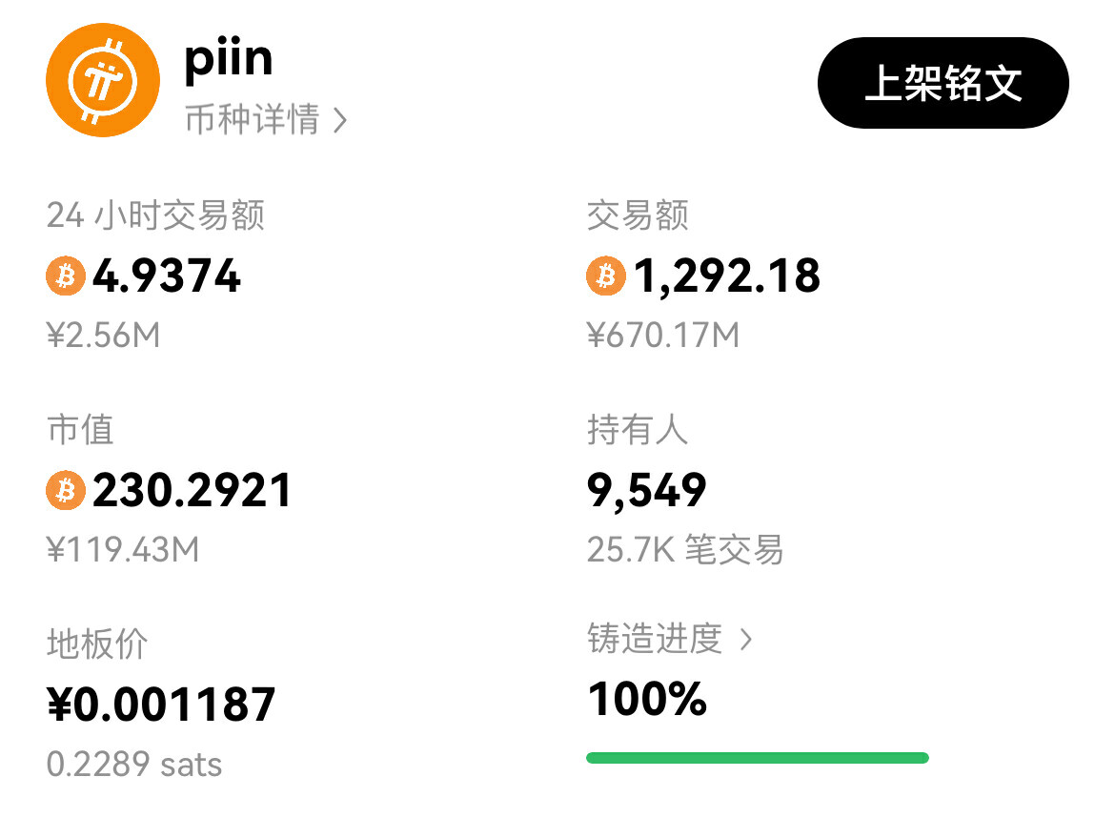Image resolution: width=1115 pixels, height=838 pixels.
Task: Click the green minting progress bar
Action: 757,758
